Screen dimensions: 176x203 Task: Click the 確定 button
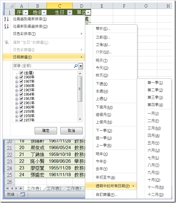(x=46, y=130)
